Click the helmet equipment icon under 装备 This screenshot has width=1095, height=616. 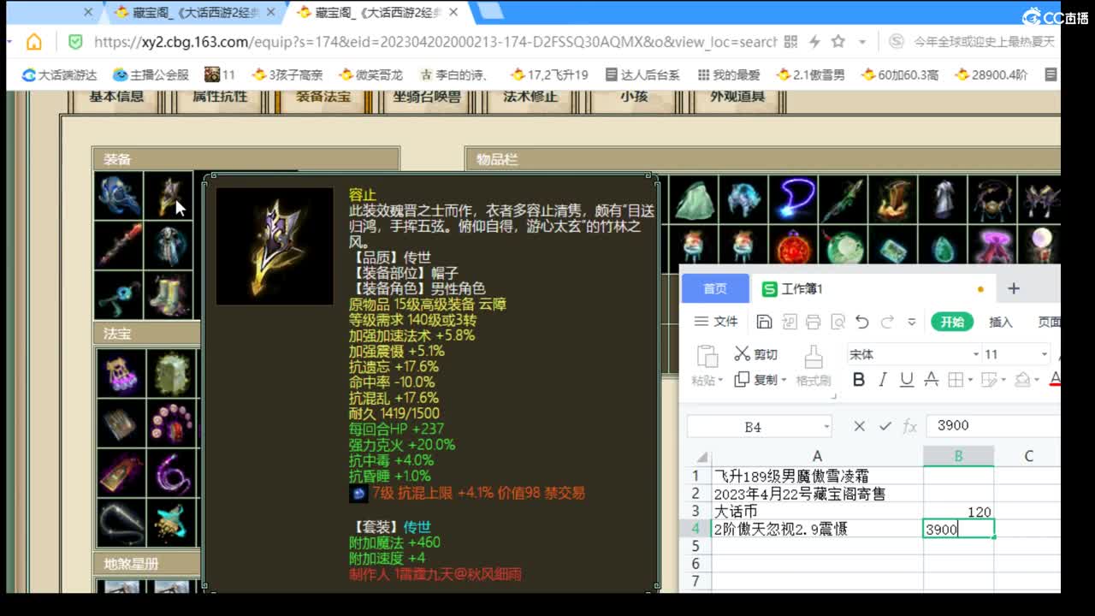click(x=169, y=196)
